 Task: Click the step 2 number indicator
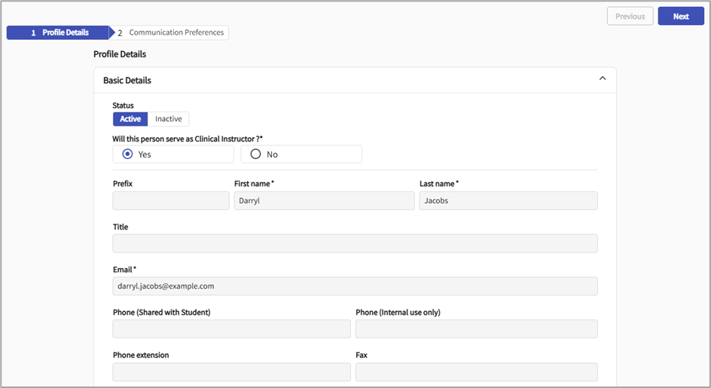click(120, 33)
